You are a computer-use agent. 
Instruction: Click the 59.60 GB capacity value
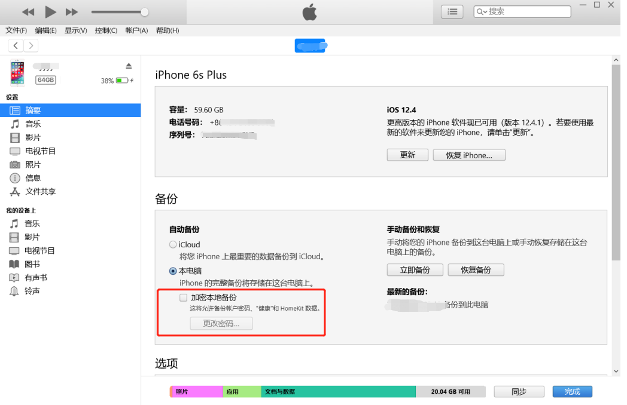coord(209,110)
